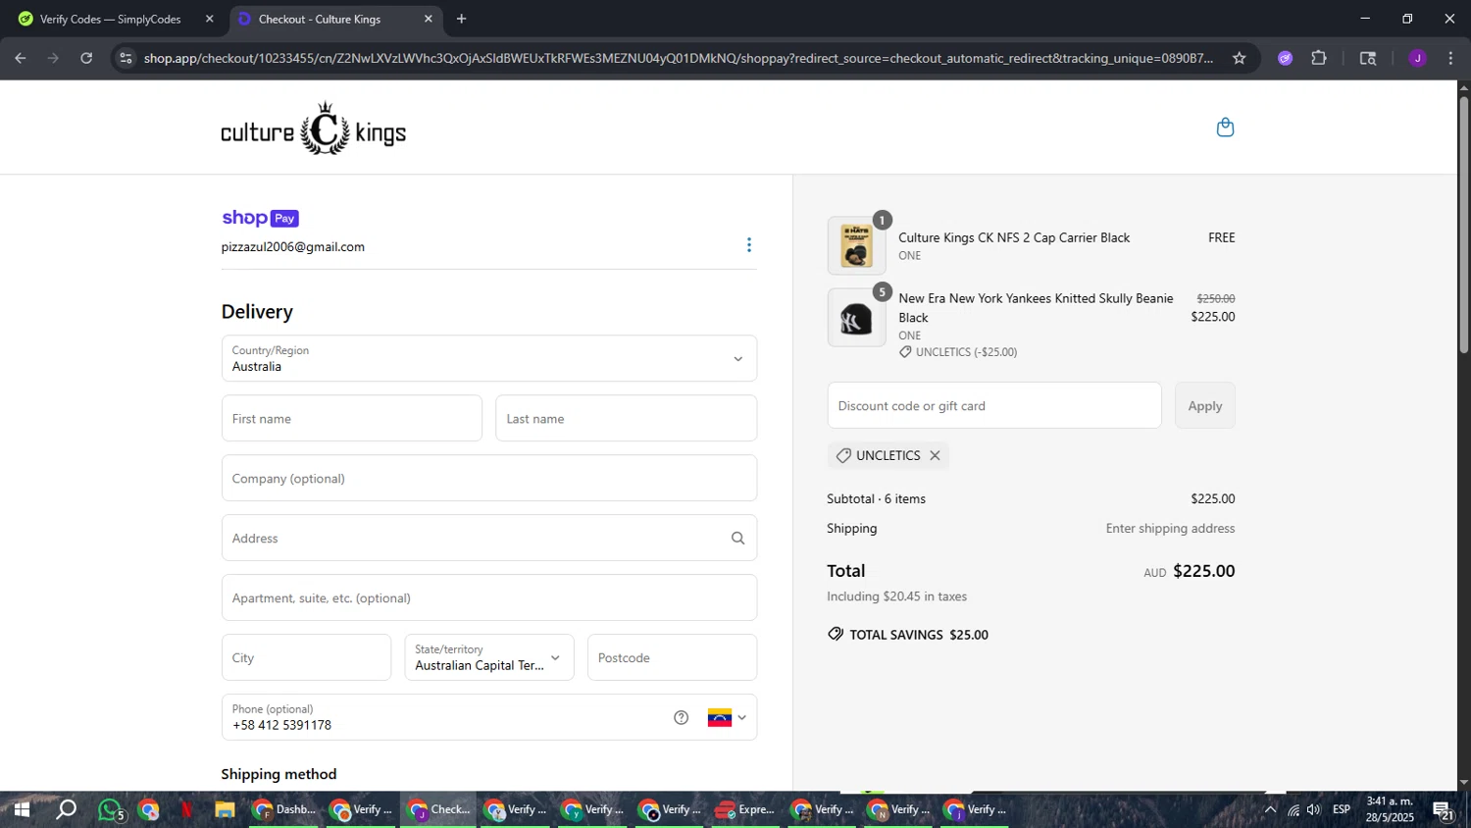Reload the page with browser refresh button
The height and width of the screenshot is (828, 1471).
(86, 58)
